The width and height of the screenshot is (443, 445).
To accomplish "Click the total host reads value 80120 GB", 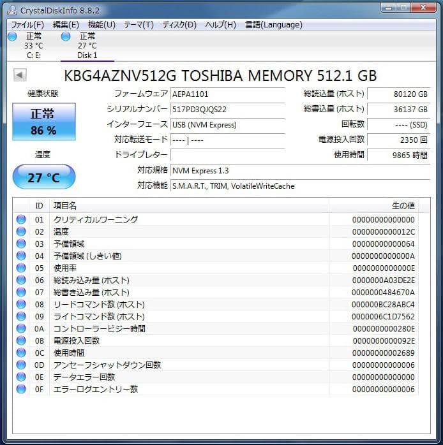I will click(398, 94).
